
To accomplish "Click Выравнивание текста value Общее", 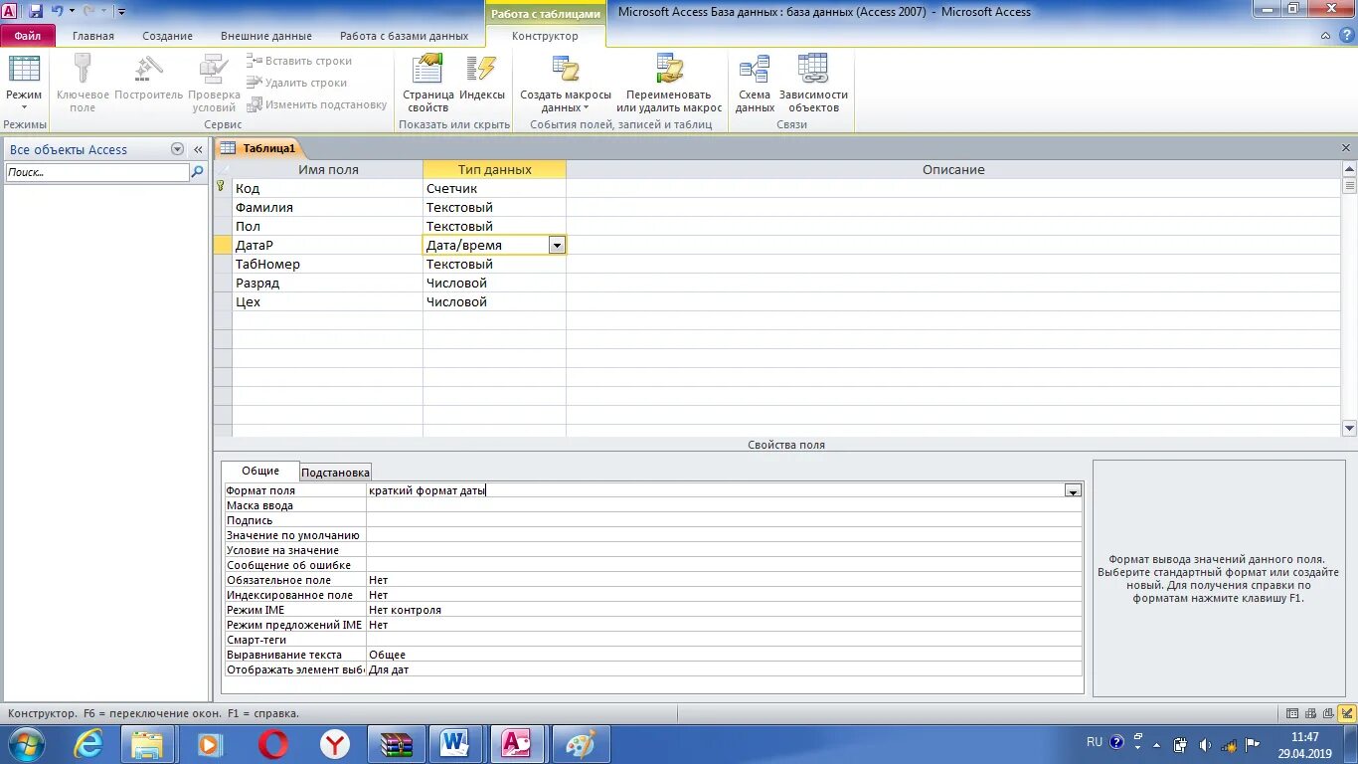I will (724, 655).
